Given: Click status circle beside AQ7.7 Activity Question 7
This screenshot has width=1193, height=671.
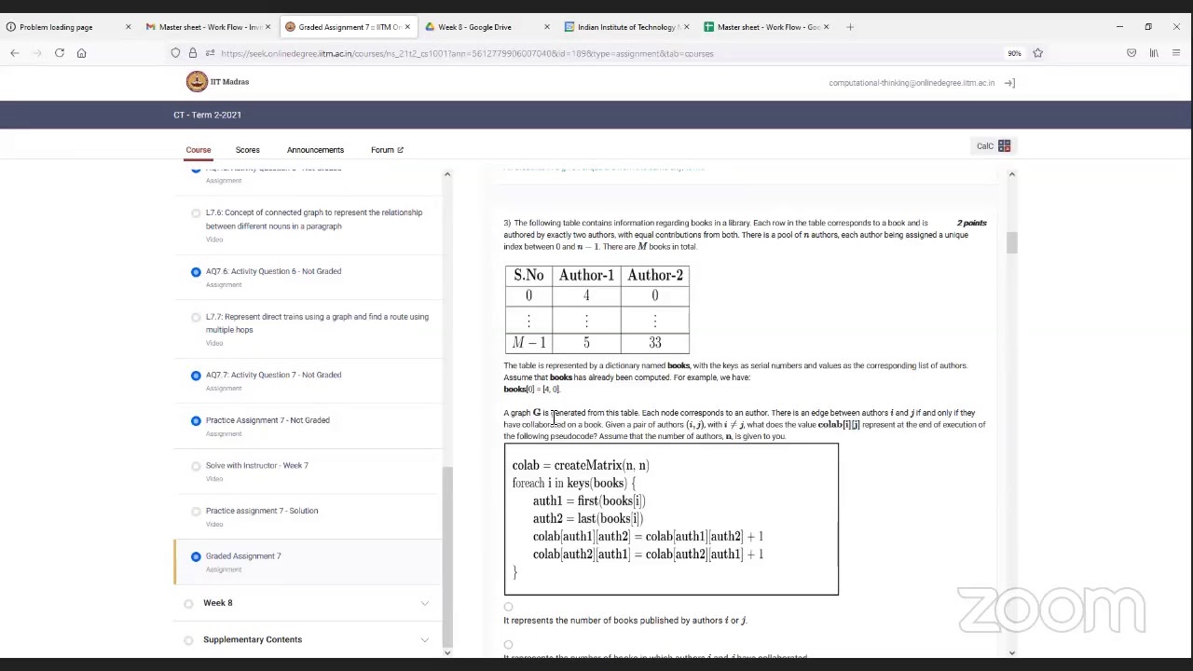Looking at the screenshot, I should click(x=196, y=376).
